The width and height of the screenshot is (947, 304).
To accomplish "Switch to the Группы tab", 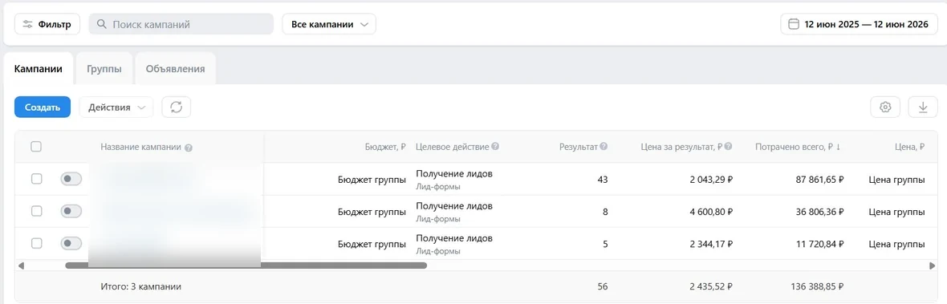I will coord(104,69).
